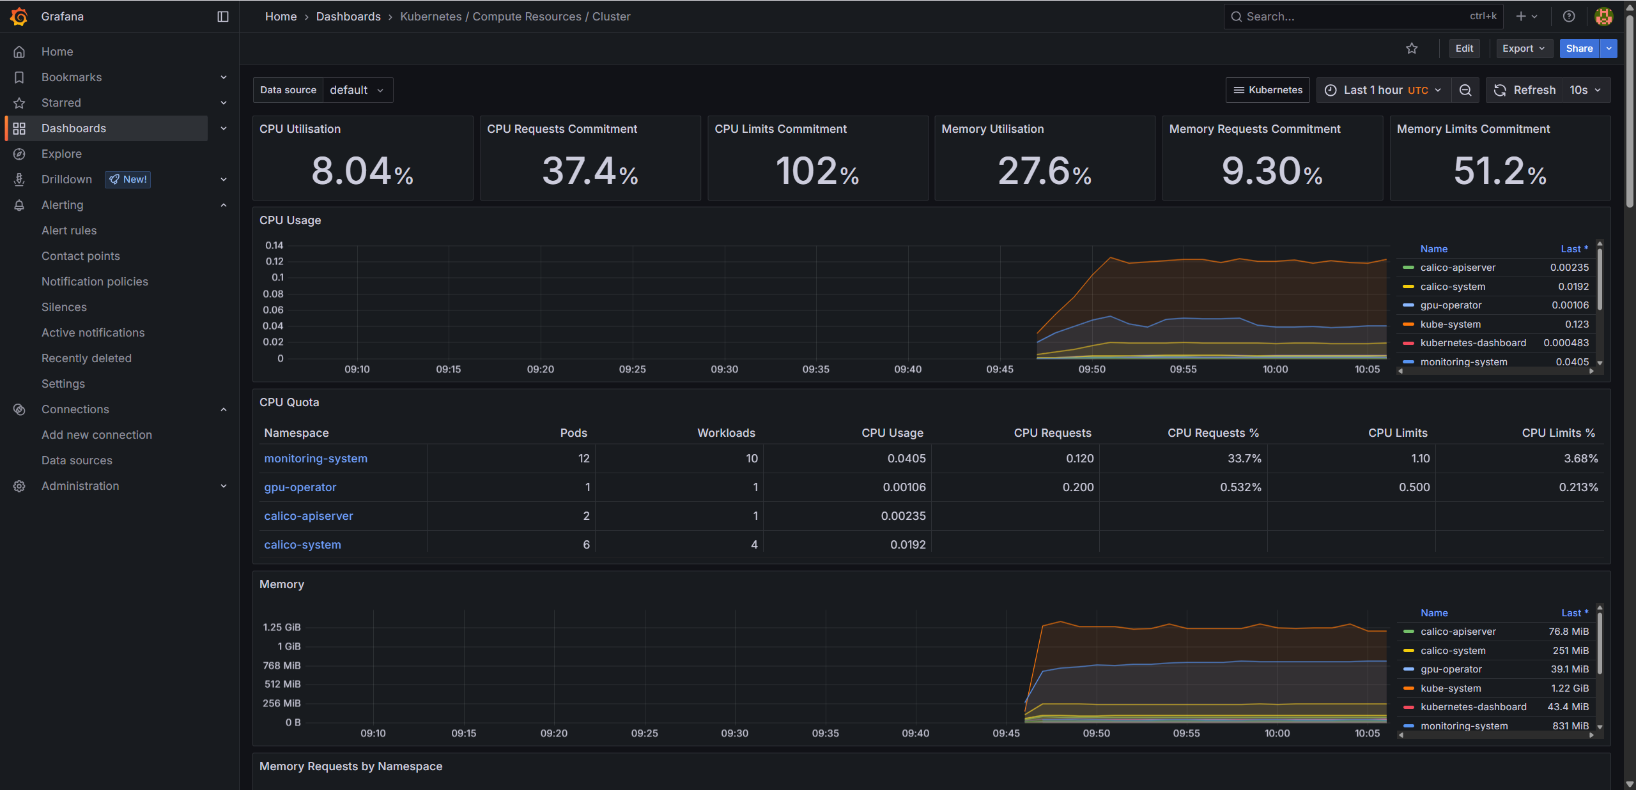Sort CPU Quota table by Pods column
Image resolution: width=1636 pixels, height=790 pixels.
coord(573,433)
